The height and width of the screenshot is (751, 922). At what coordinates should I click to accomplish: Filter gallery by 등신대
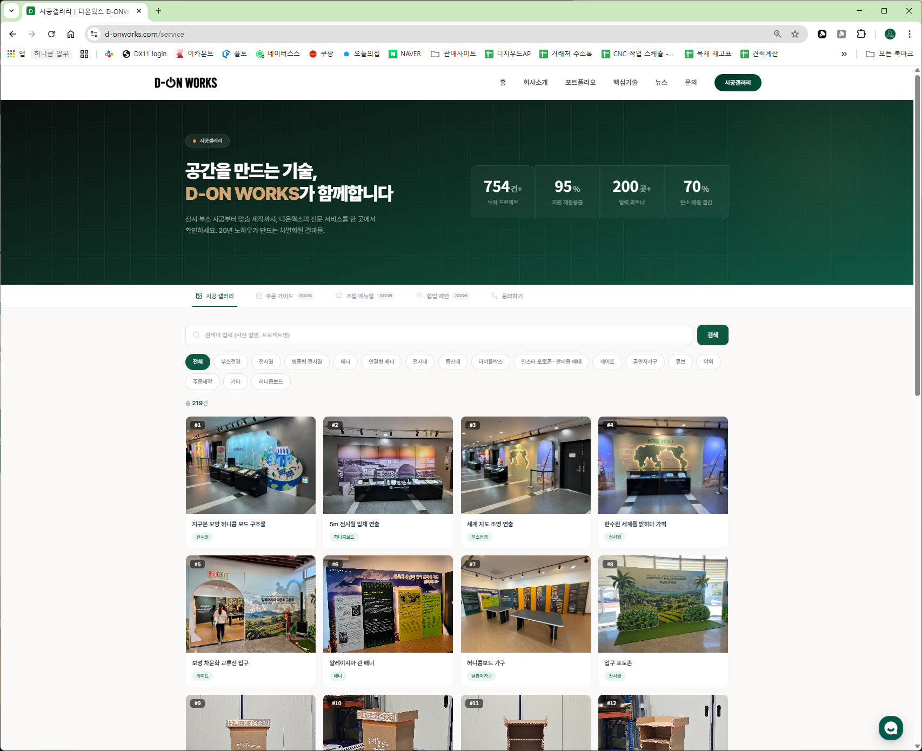point(453,361)
